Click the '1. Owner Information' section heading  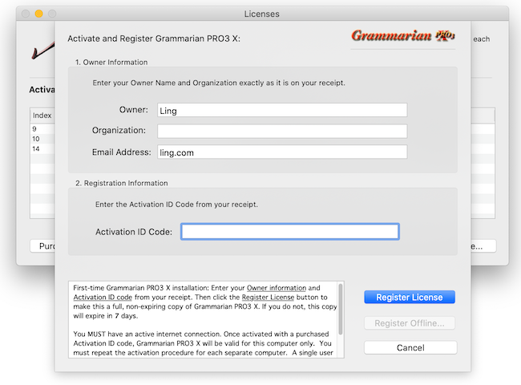coord(111,63)
